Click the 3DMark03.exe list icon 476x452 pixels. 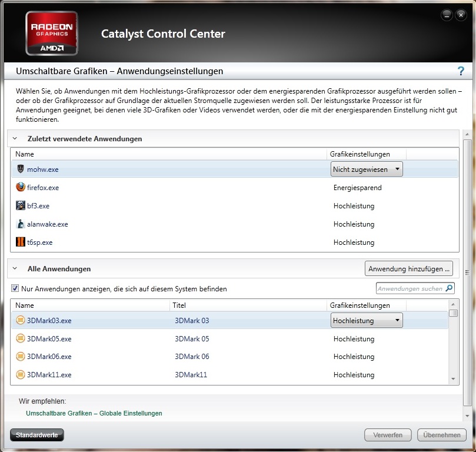click(21, 321)
